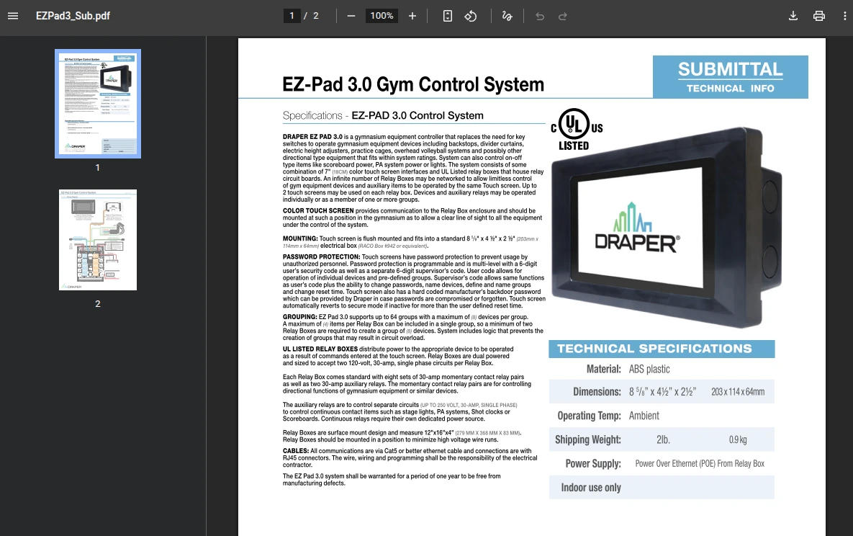Click the ABS plastic material value

[649, 370]
